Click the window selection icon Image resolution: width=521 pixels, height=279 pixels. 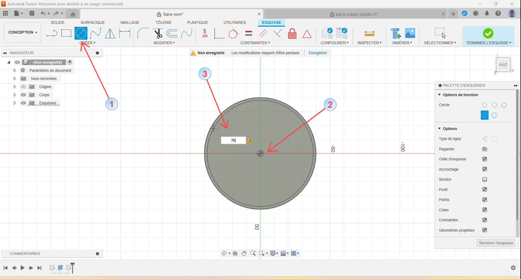[440, 33]
